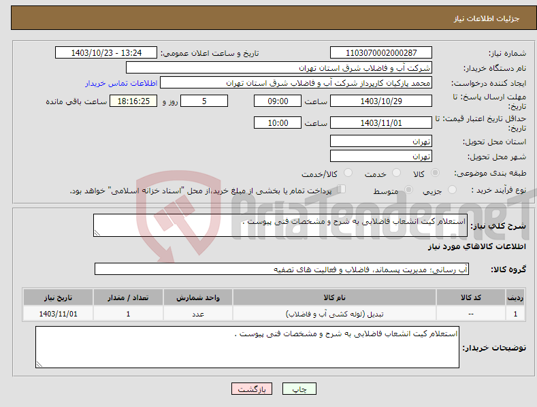Screen dimensions: 537x407
Task: Click the response deadline date 1403/10/29 field
Action: point(381,101)
